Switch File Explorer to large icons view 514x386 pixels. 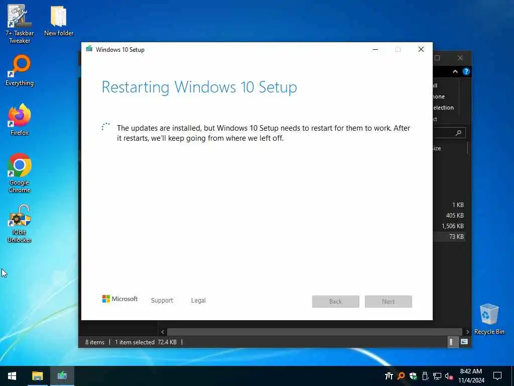pos(464,342)
